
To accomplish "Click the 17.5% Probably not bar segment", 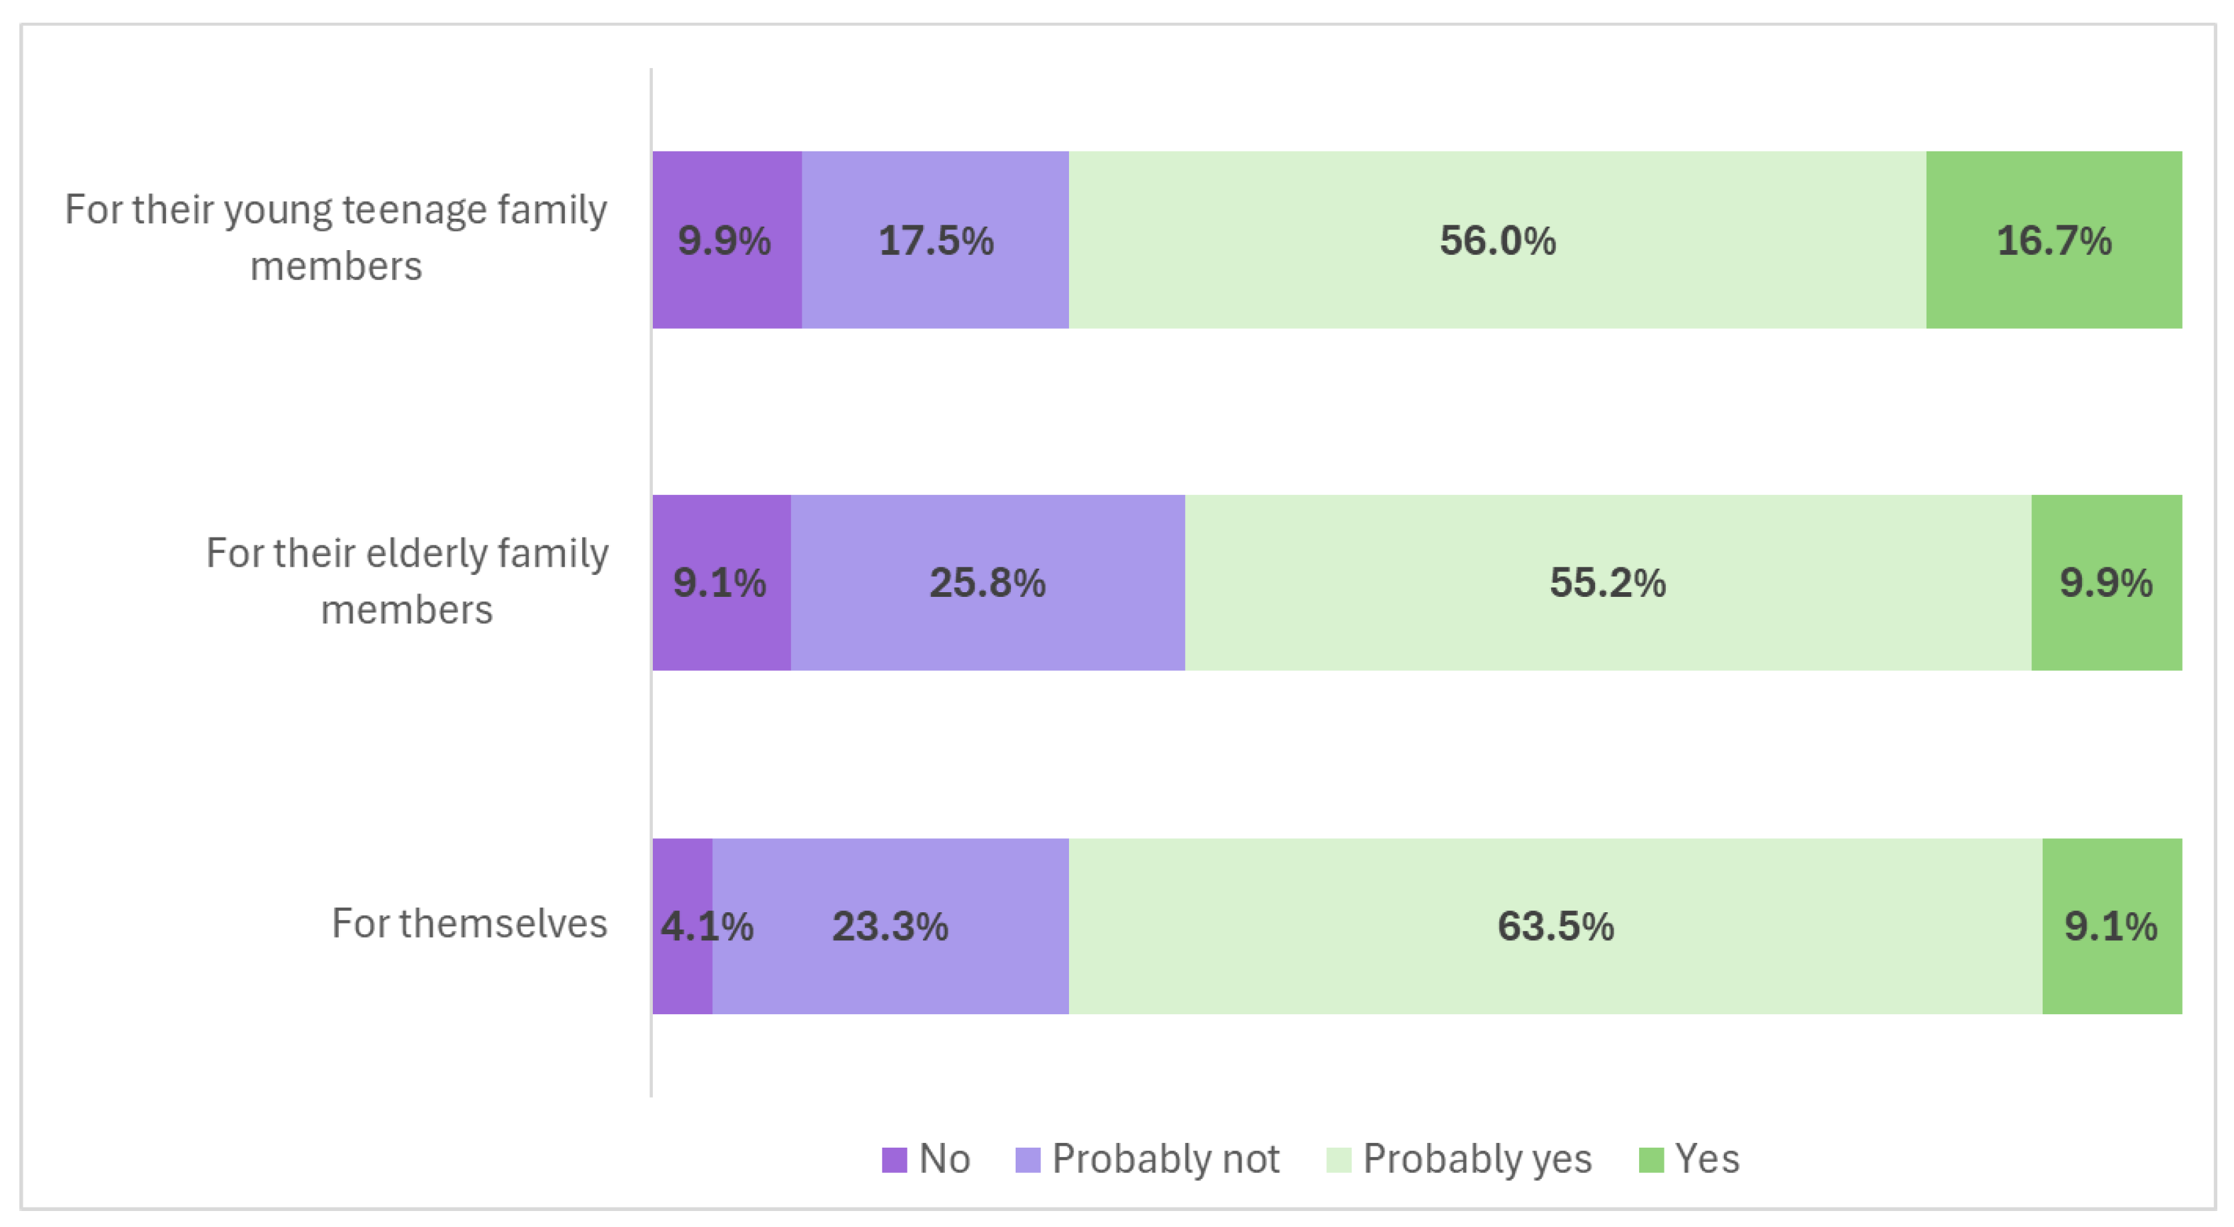I will click(935, 240).
